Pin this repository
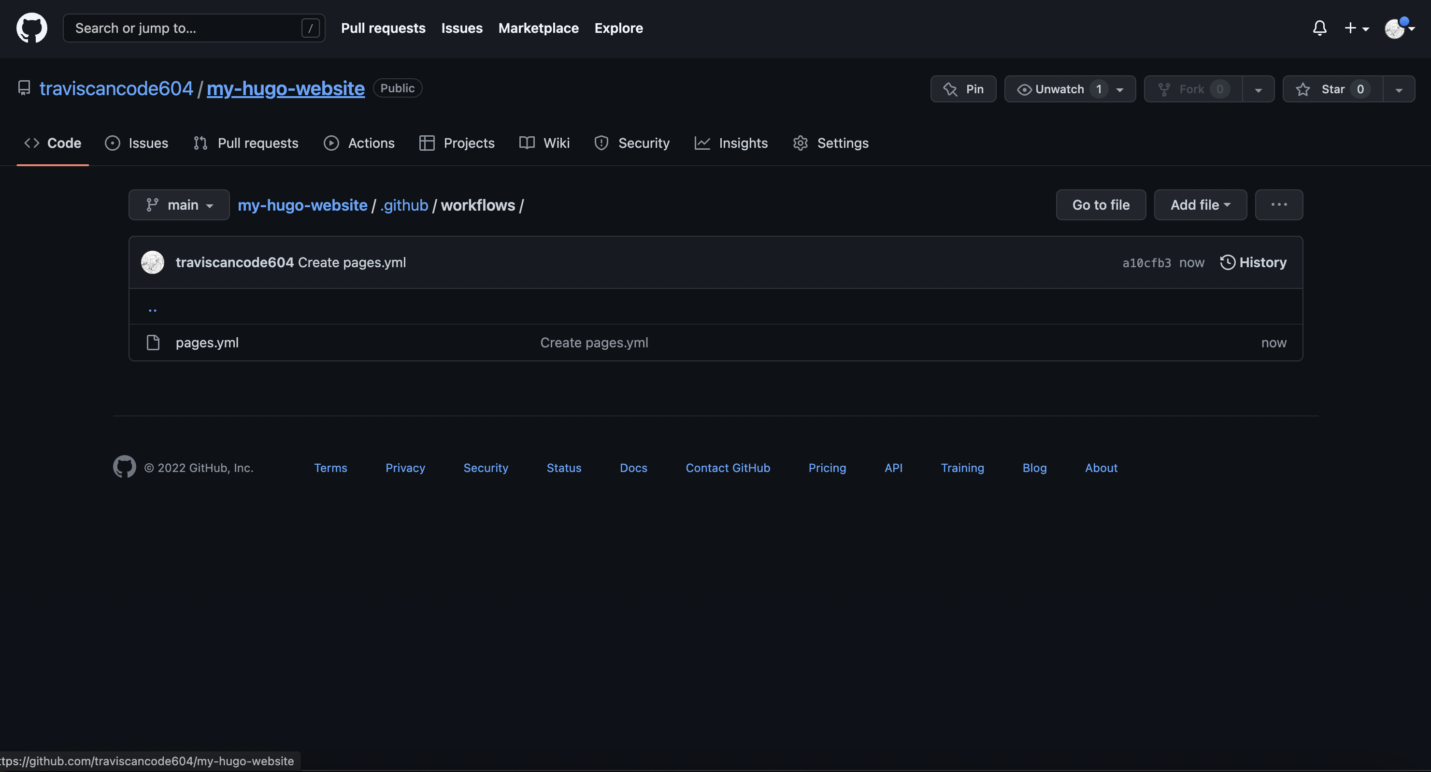 click(963, 89)
